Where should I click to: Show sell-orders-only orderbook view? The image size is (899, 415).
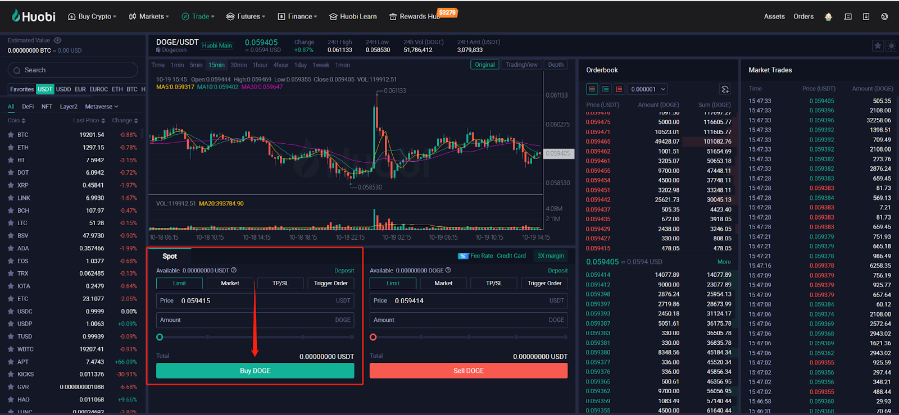click(619, 89)
